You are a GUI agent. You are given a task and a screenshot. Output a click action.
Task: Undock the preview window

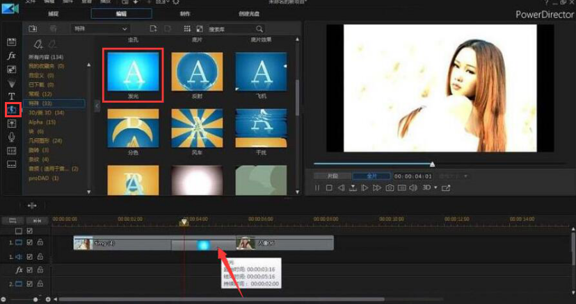446,187
